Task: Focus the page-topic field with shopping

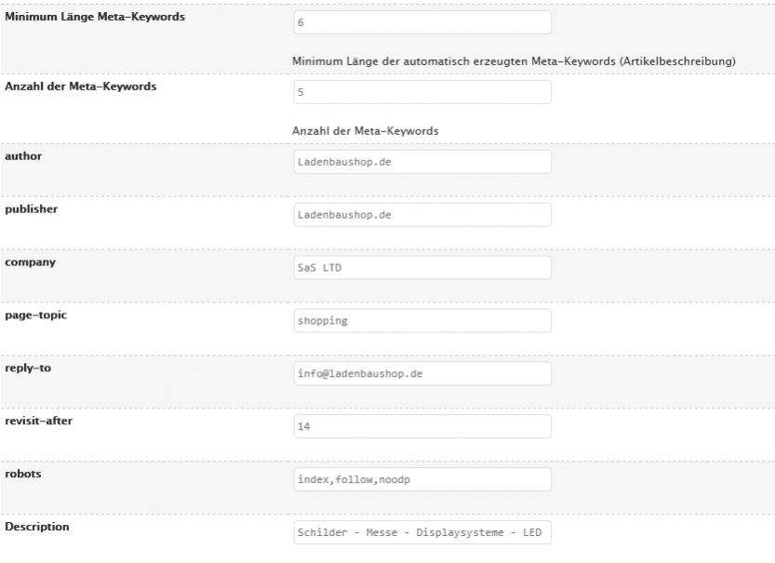Action: pos(421,321)
